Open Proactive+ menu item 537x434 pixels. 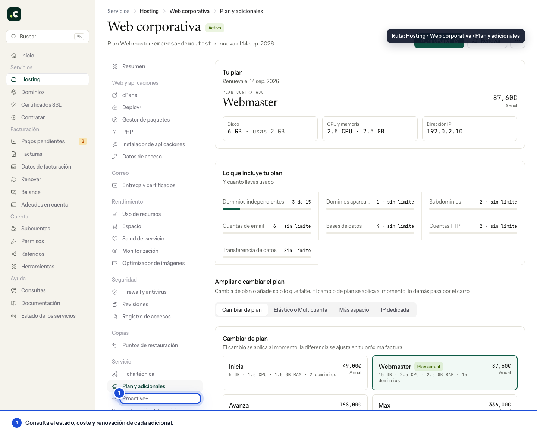(x=155, y=399)
